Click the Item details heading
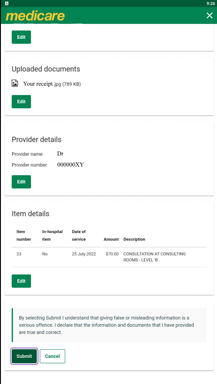The image size is (217, 384). click(x=31, y=214)
